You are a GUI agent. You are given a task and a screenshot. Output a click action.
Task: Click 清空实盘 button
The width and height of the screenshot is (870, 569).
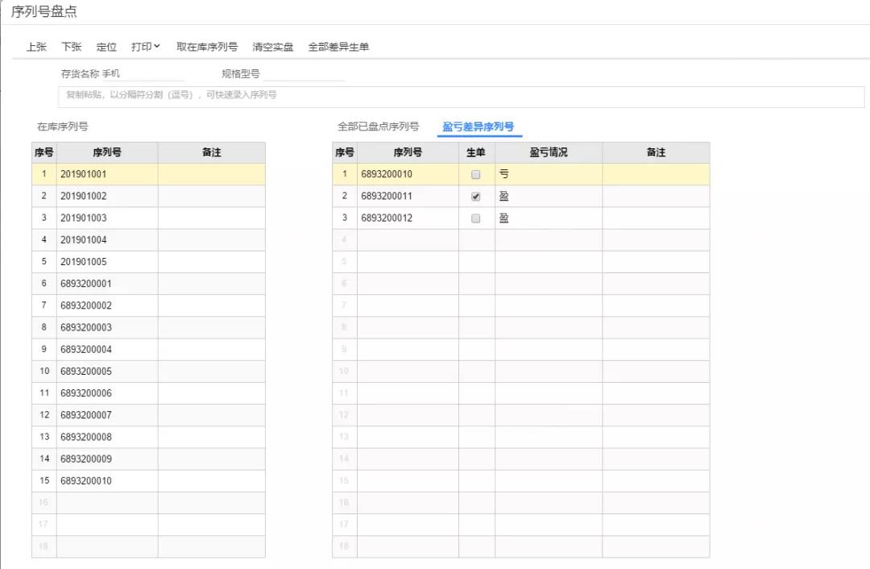click(x=273, y=48)
